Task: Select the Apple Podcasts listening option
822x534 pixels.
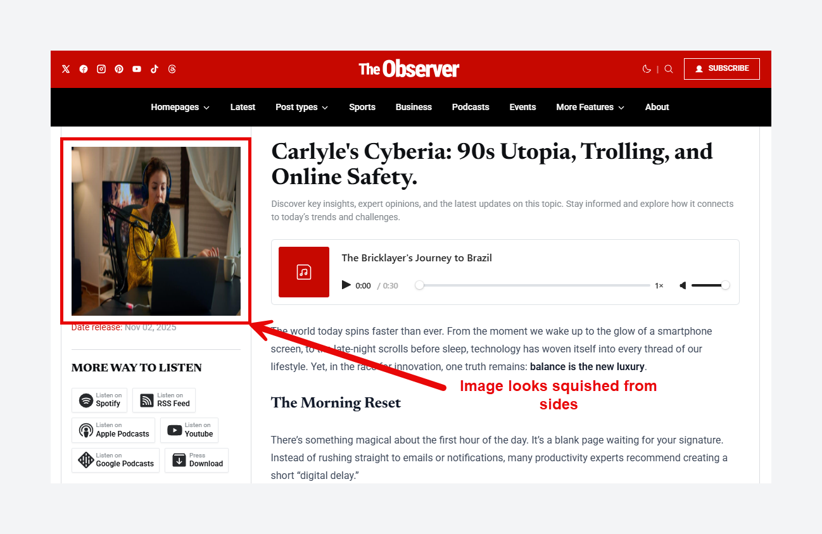Action: point(86,430)
